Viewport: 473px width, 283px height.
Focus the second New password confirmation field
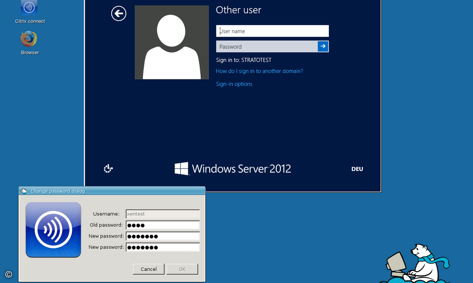[x=163, y=247]
